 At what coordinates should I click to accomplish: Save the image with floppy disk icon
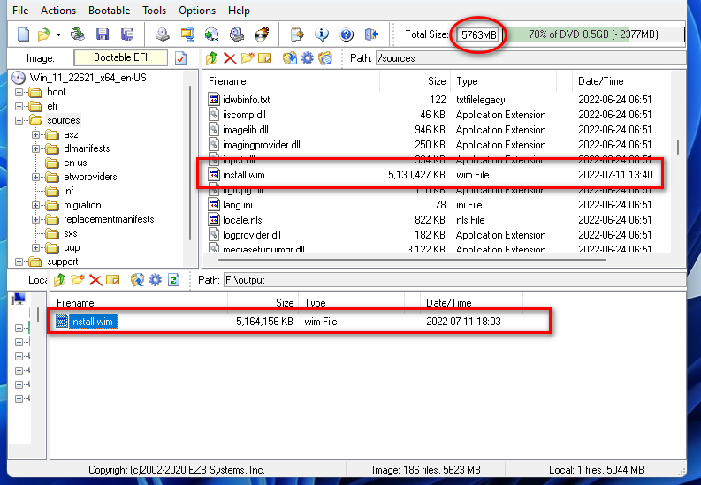click(x=103, y=34)
